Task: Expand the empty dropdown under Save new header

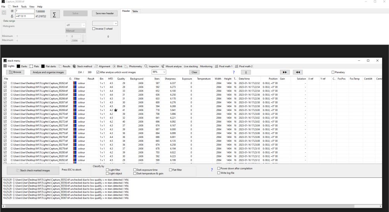Action: coord(105,23)
